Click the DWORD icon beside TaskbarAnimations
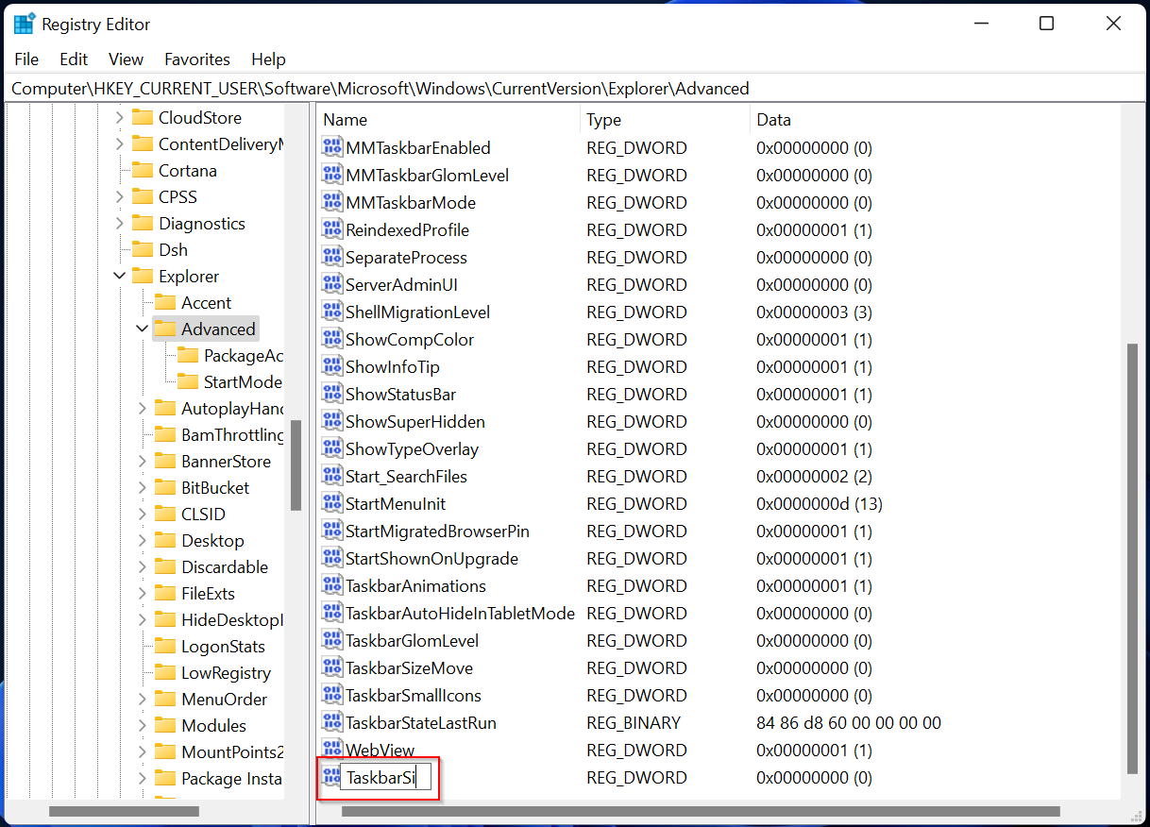This screenshot has width=1150, height=827. [331, 585]
